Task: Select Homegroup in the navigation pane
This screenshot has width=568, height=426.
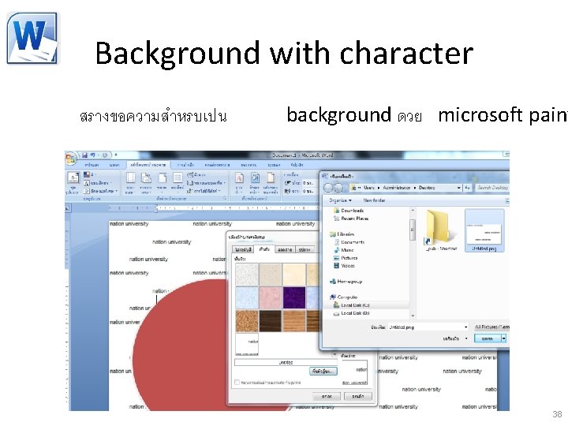Action: click(346, 282)
